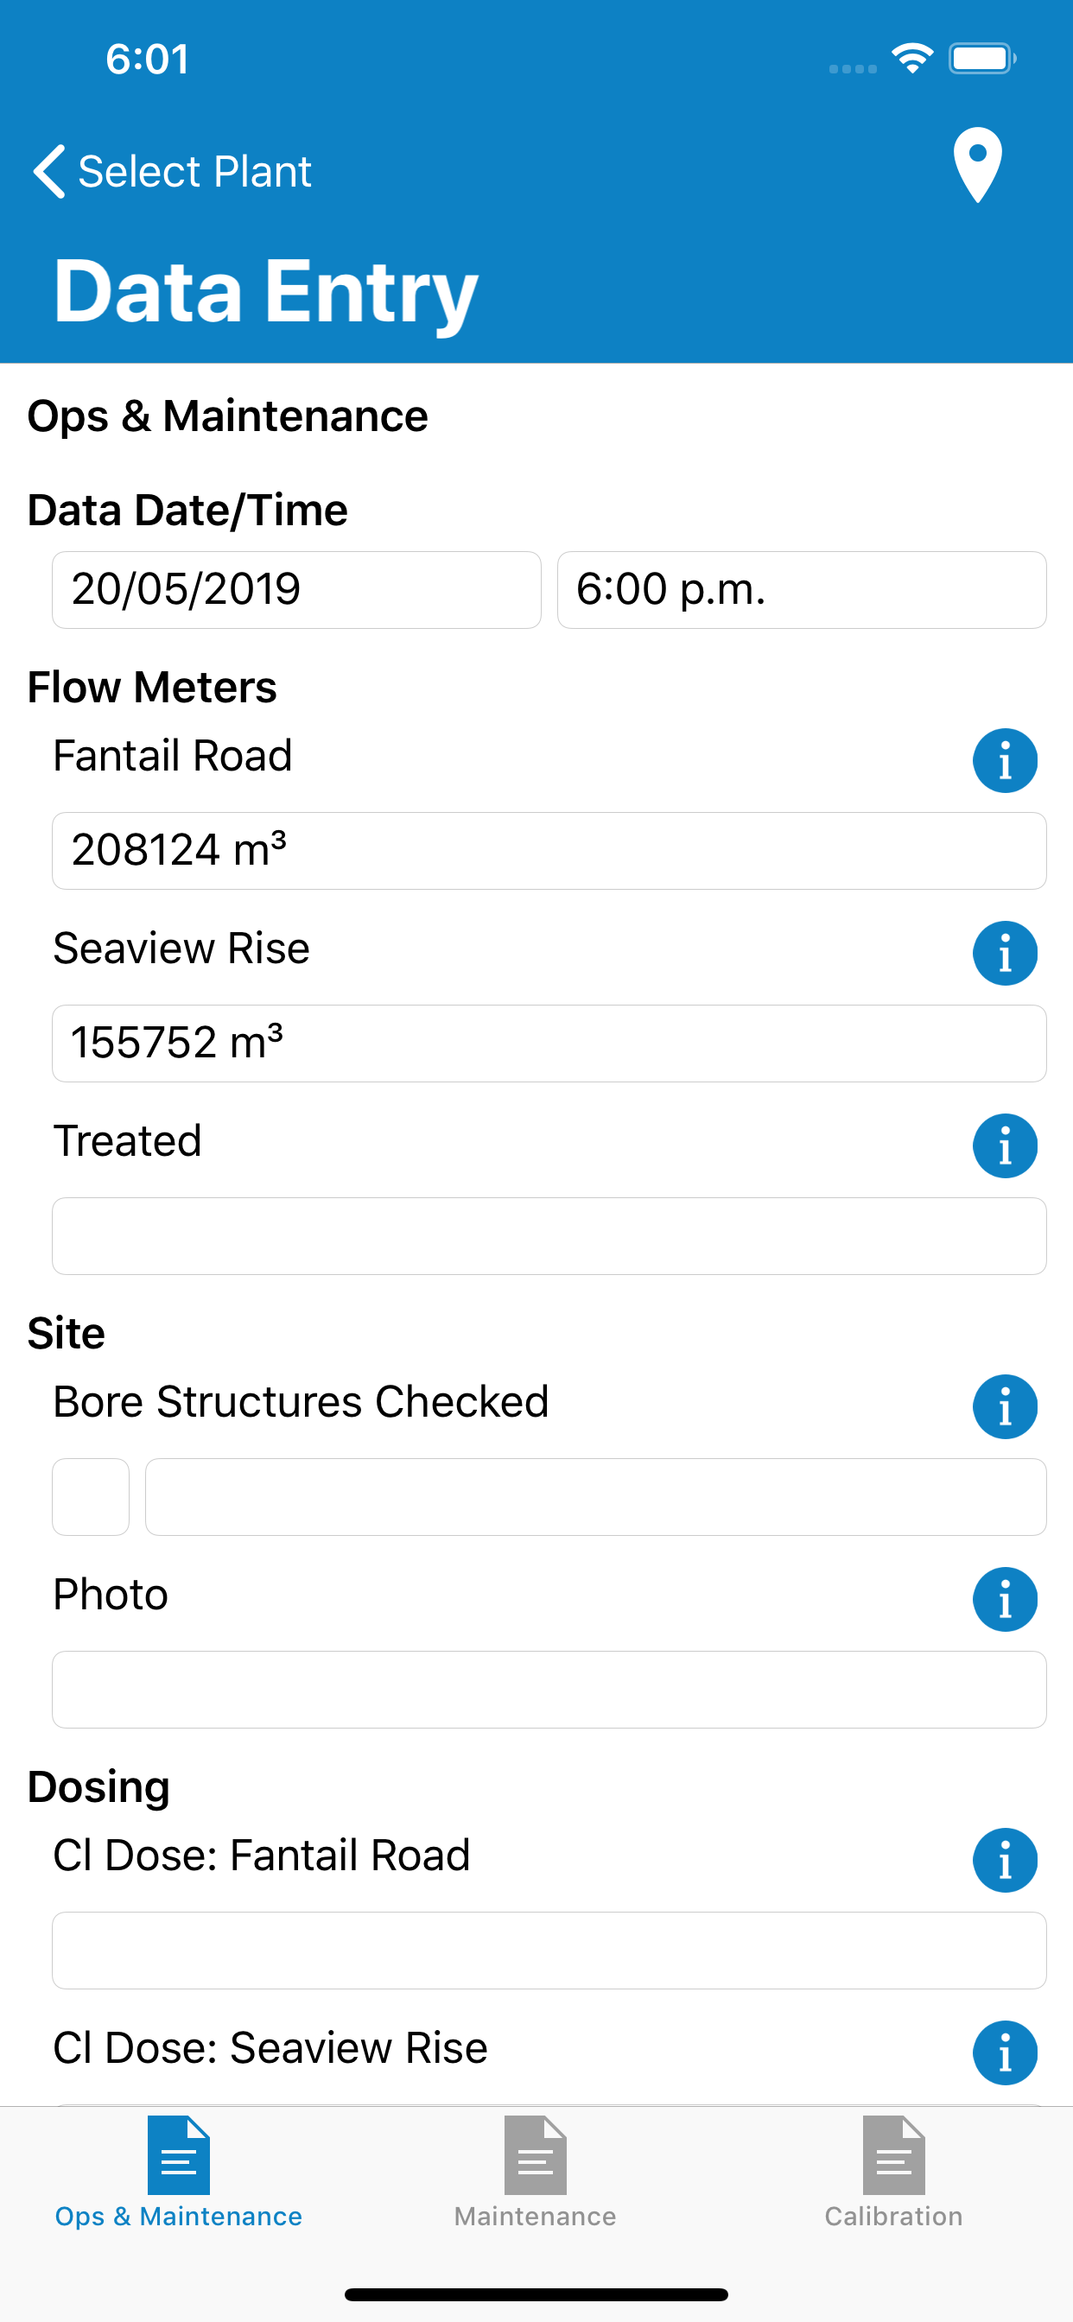Show info for Cl Dose: Seaview Rise
The width and height of the screenshot is (1073, 2322).
(x=1005, y=2053)
